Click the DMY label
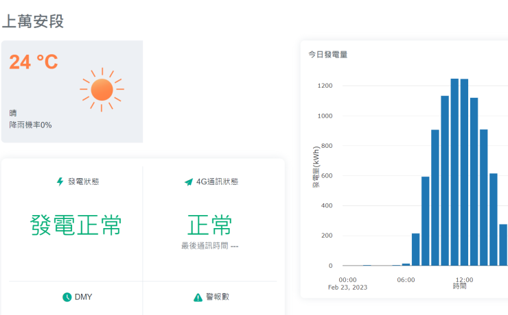The width and height of the screenshot is (508, 315). 83,297
